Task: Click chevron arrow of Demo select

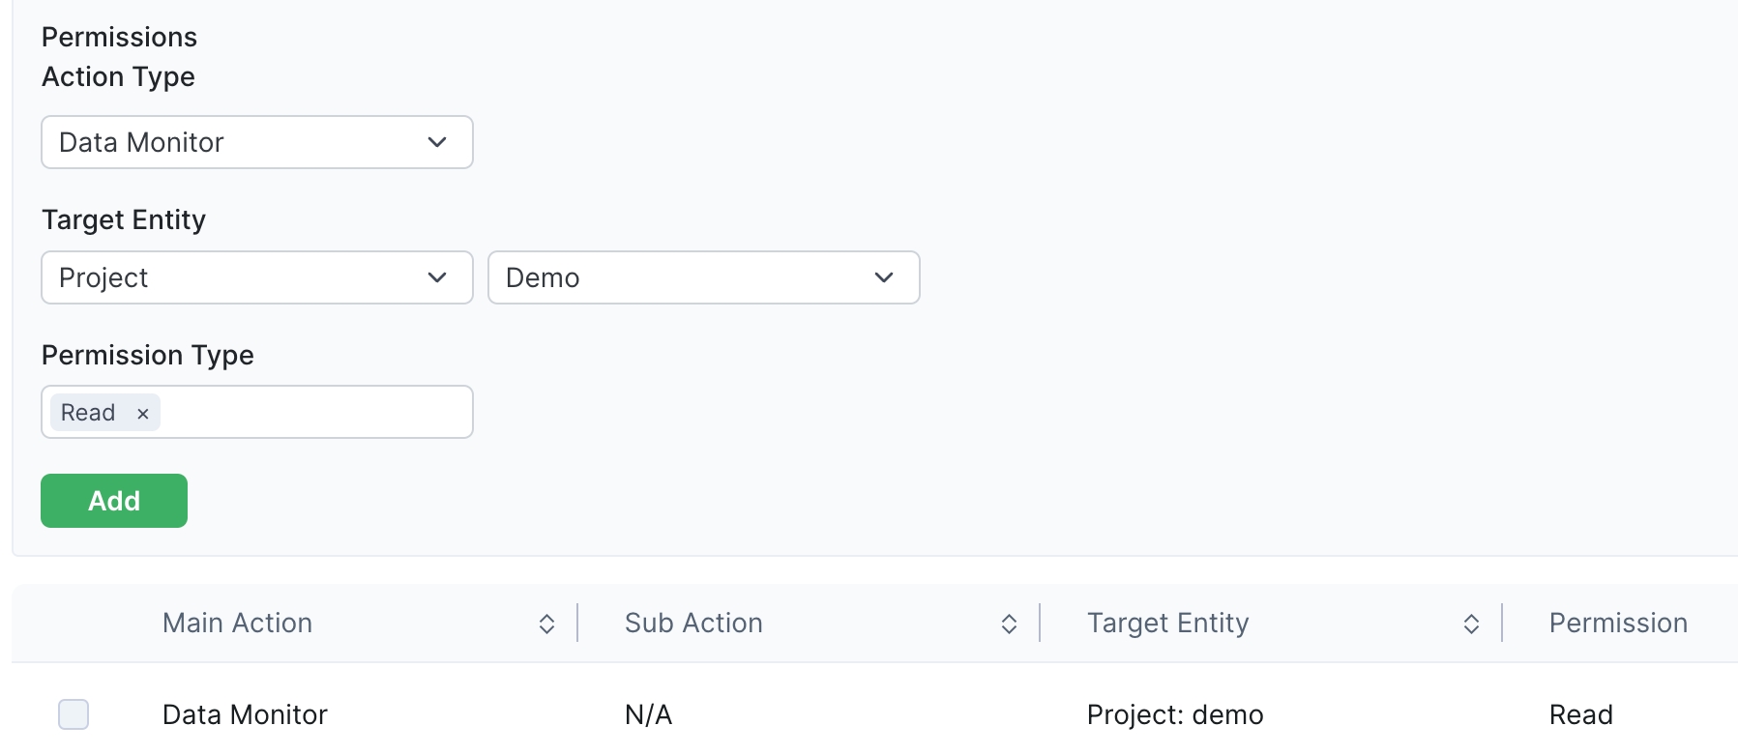Action: [x=884, y=277]
